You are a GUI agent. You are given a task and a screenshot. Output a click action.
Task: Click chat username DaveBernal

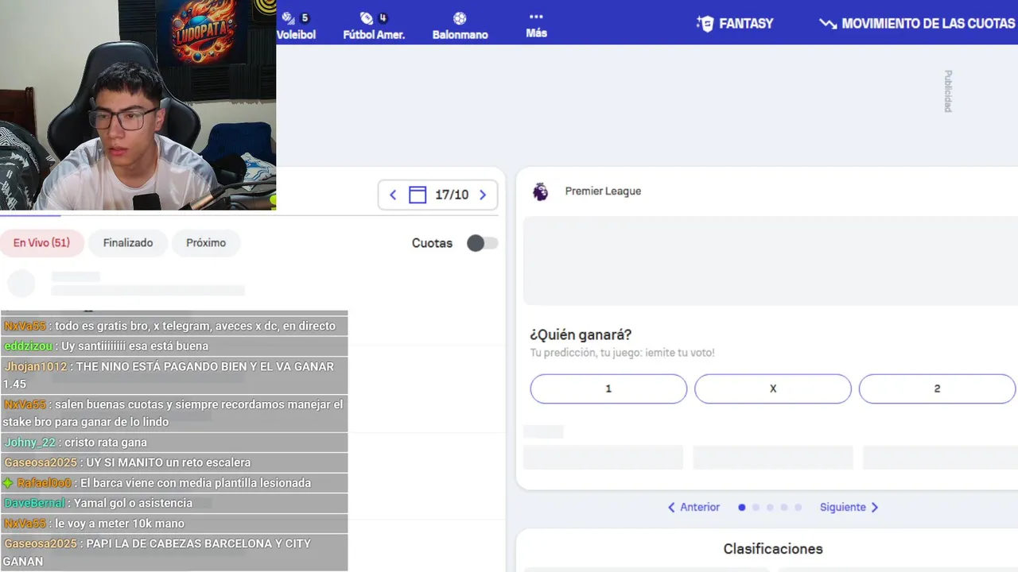tap(35, 503)
